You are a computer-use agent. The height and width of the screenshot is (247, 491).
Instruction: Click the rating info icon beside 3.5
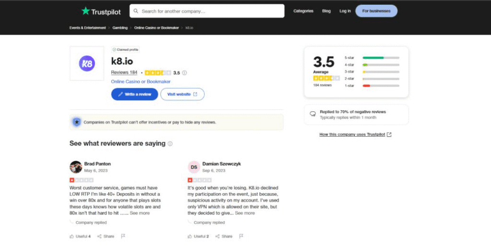tap(185, 73)
